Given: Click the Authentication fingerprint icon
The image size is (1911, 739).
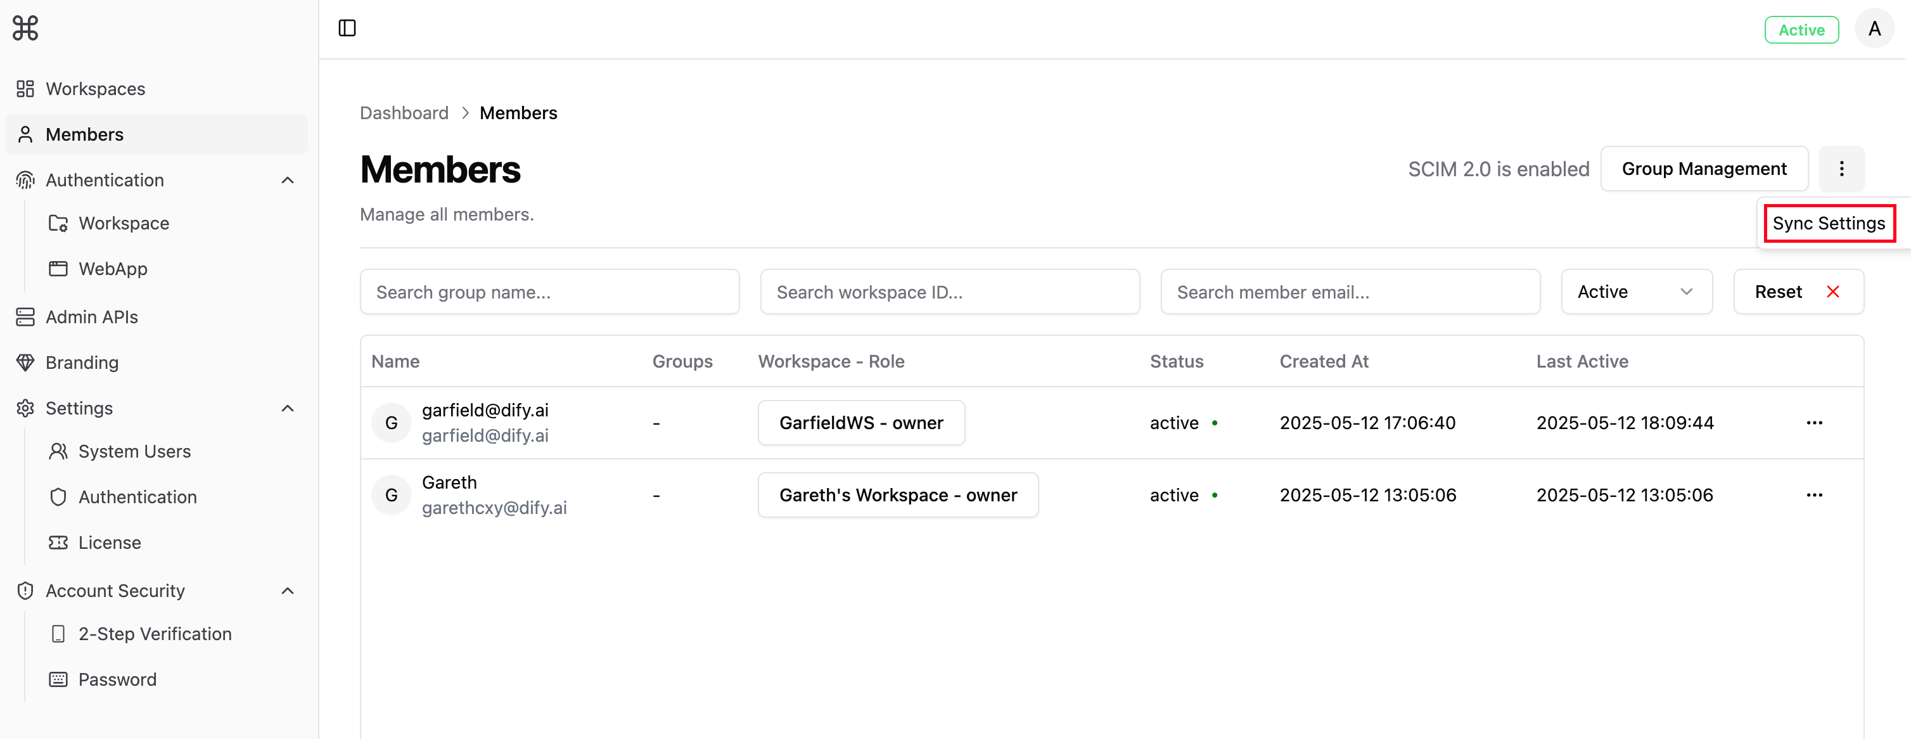Looking at the screenshot, I should pyautogui.click(x=25, y=180).
